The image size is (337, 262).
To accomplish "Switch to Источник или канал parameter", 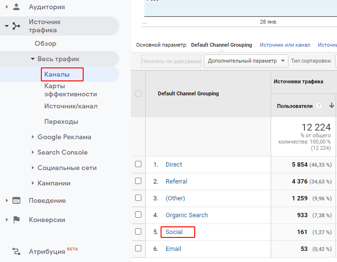I will point(285,45).
